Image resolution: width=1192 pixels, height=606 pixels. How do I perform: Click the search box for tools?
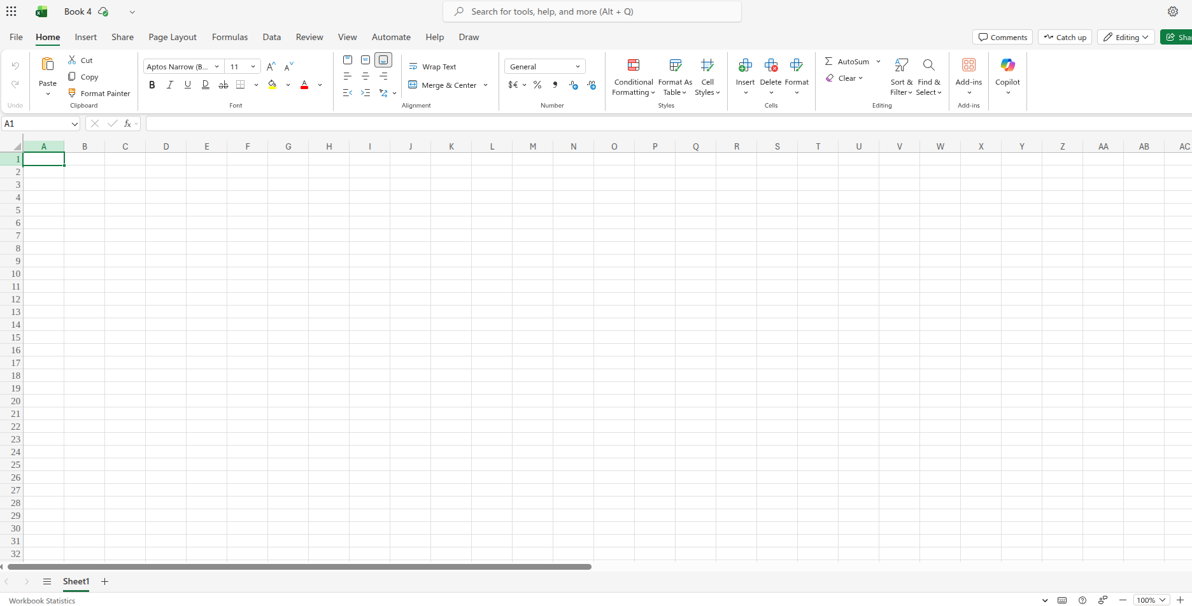pos(592,11)
